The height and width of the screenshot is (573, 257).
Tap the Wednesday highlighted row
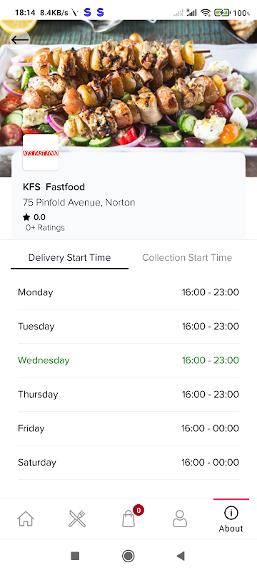(128, 360)
